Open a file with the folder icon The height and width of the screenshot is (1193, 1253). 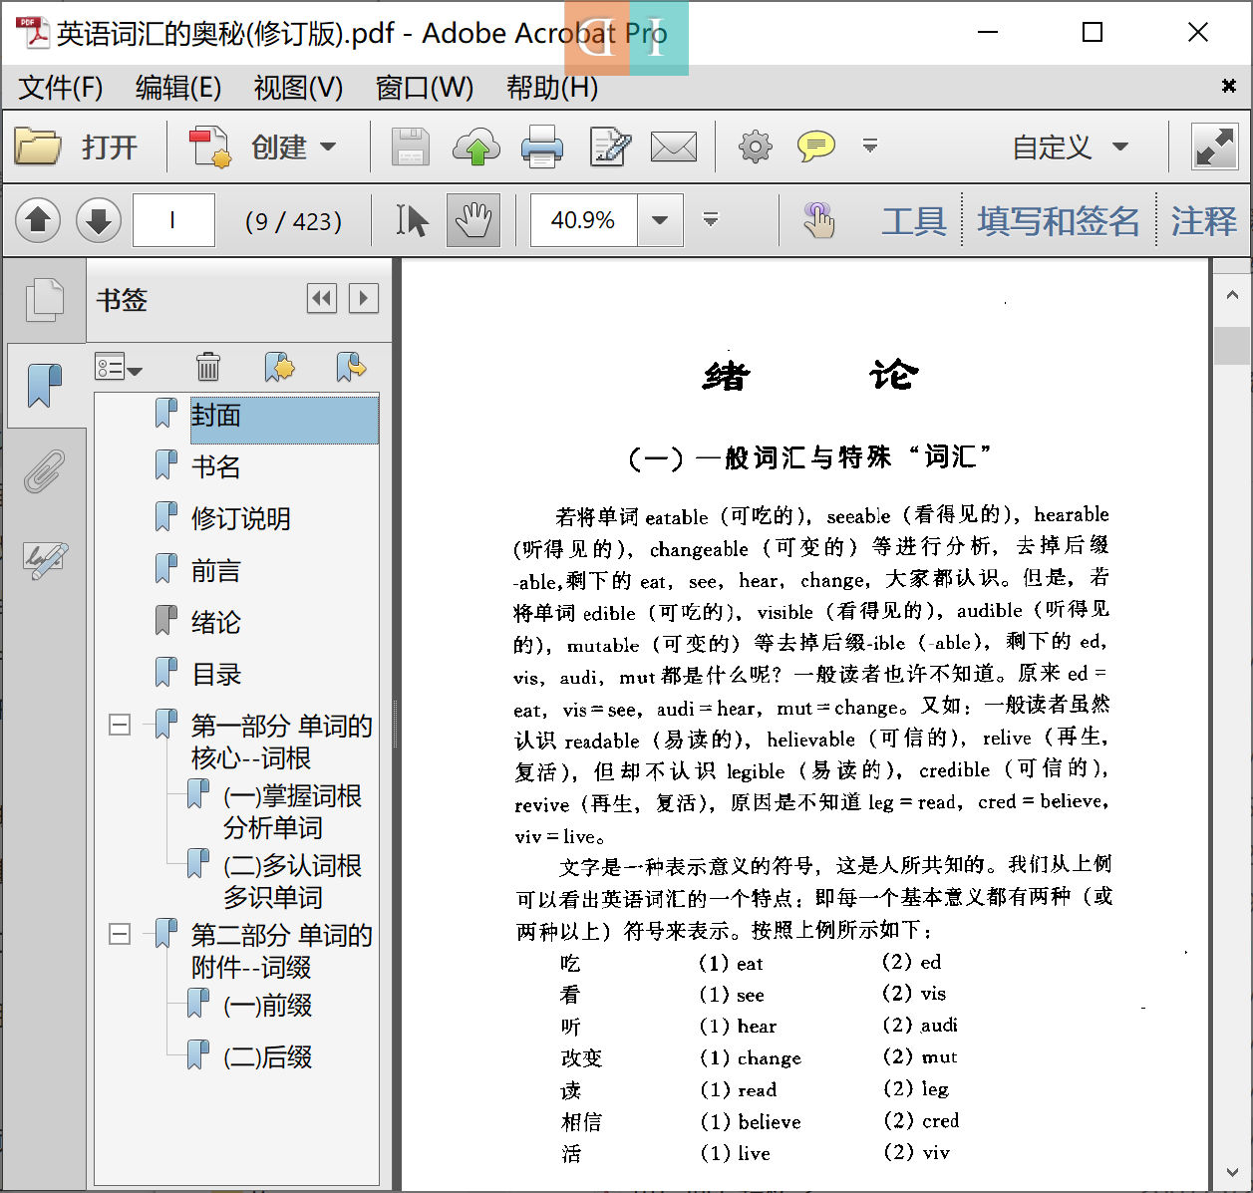38,147
